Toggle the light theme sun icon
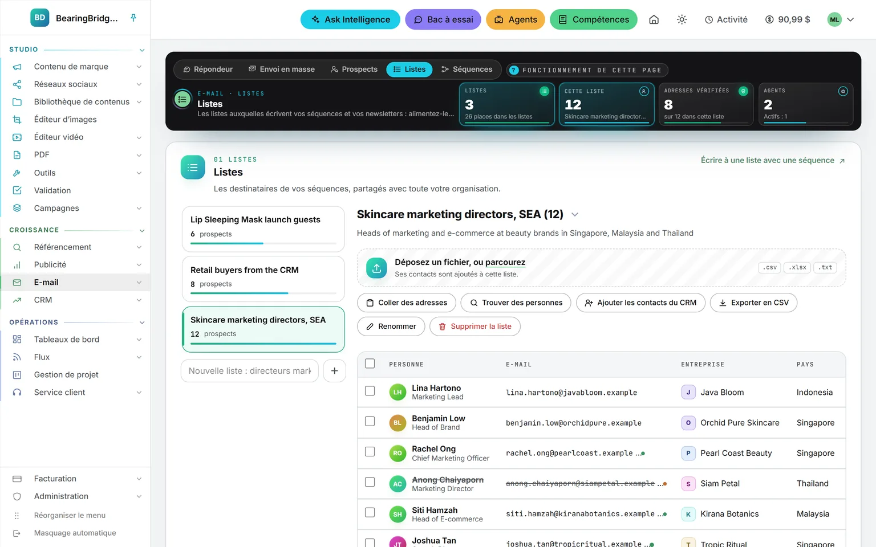The height and width of the screenshot is (547, 876). (682, 19)
